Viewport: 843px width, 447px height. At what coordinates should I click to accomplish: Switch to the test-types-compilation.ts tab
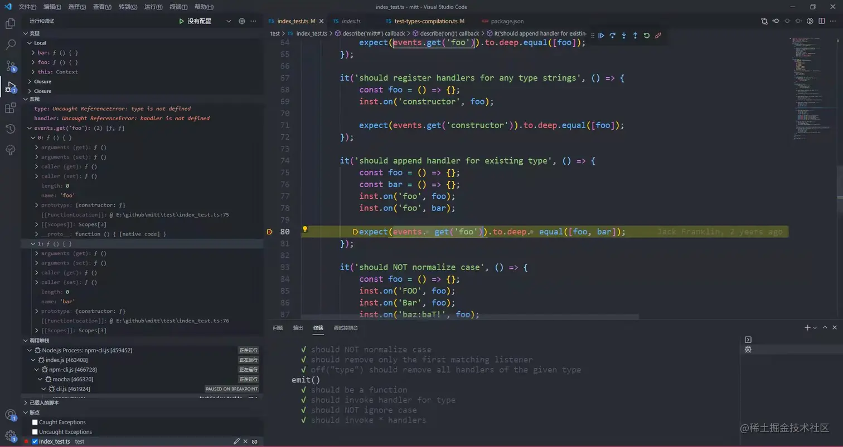[426, 21]
